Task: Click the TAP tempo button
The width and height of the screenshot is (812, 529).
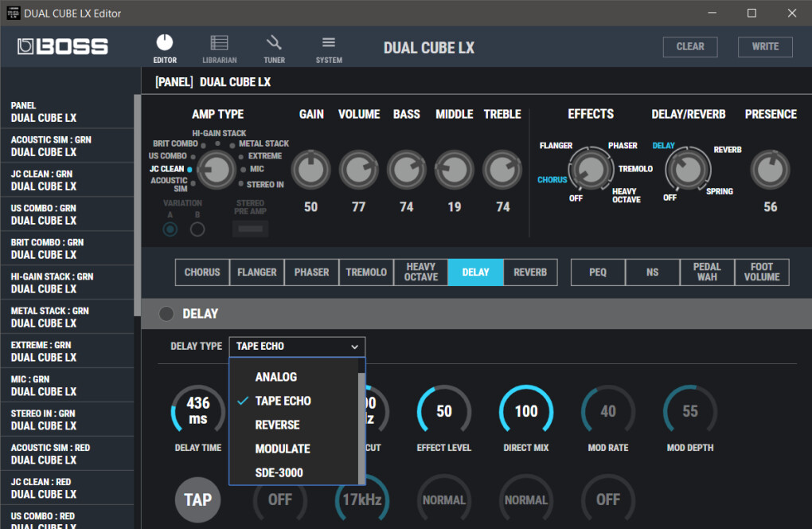Action: coord(197,500)
